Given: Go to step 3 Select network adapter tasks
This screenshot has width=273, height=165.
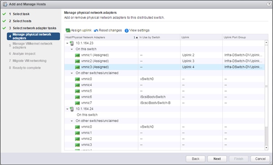Looking at the screenshot, I should click(x=35, y=28).
